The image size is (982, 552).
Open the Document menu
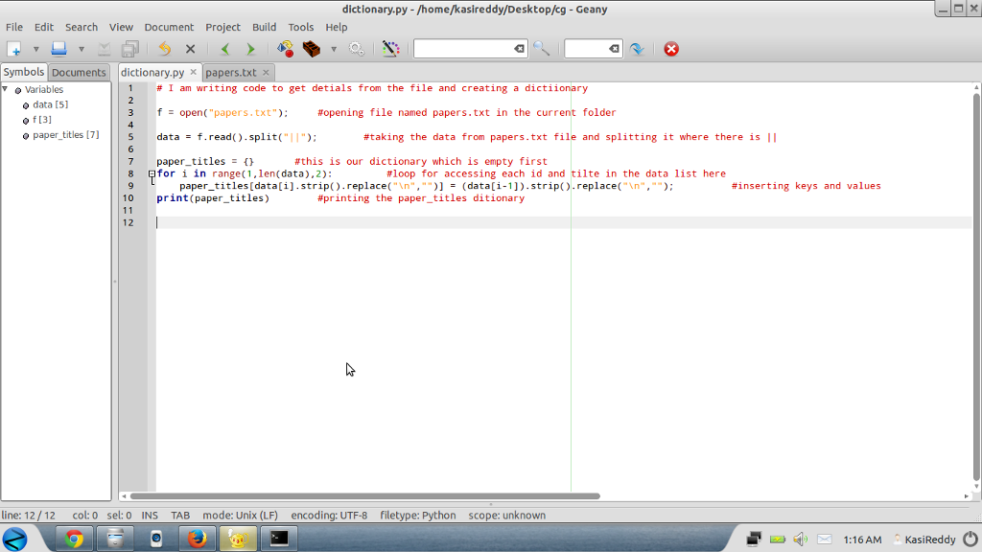pyautogui.click(x=169, y=27)
